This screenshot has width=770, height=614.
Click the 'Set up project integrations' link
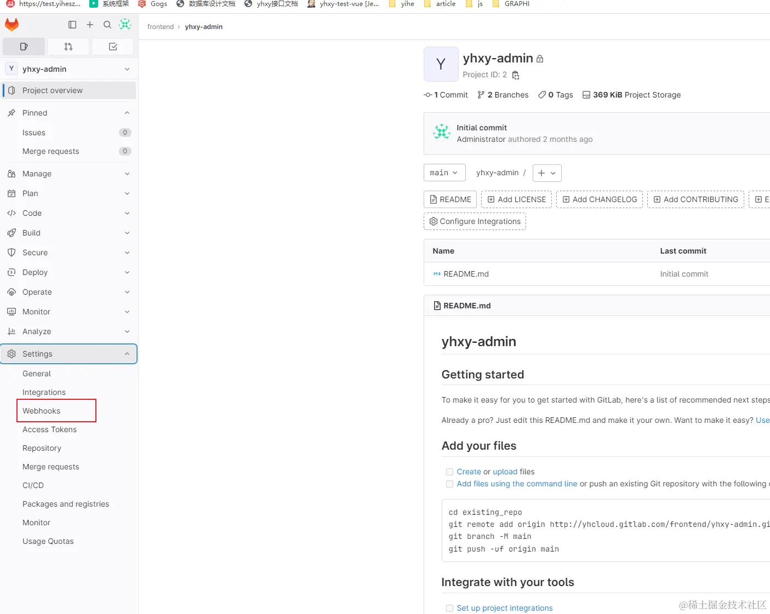point(505,608)
